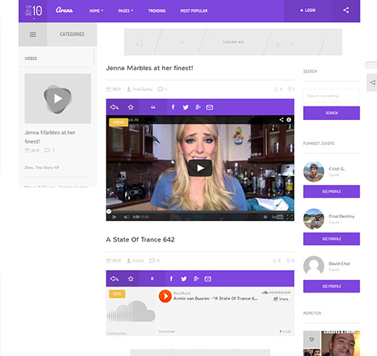This screenshot has width=377, height=356.
Task: Email the Jenna Marbles post via envelope icon
Action: [x=210, y=107]
